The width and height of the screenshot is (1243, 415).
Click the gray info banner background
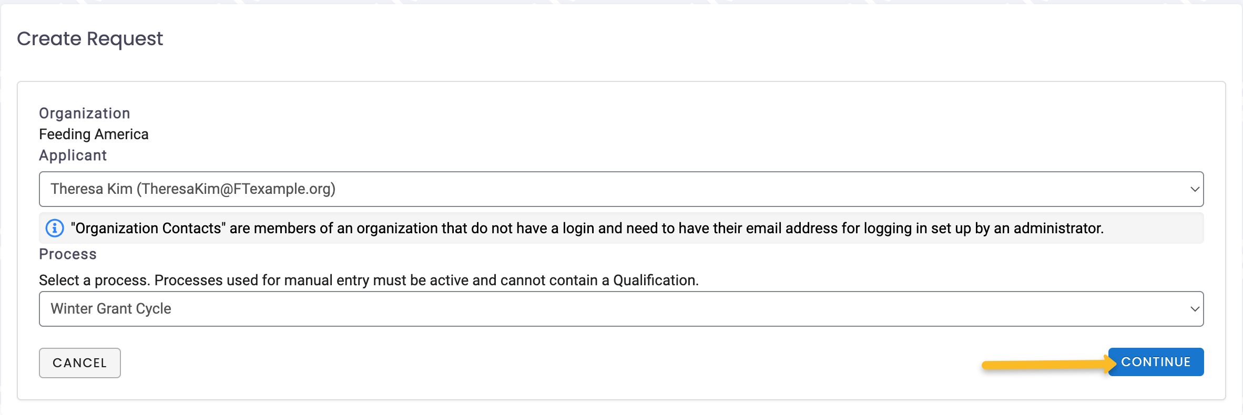point(621,228)
